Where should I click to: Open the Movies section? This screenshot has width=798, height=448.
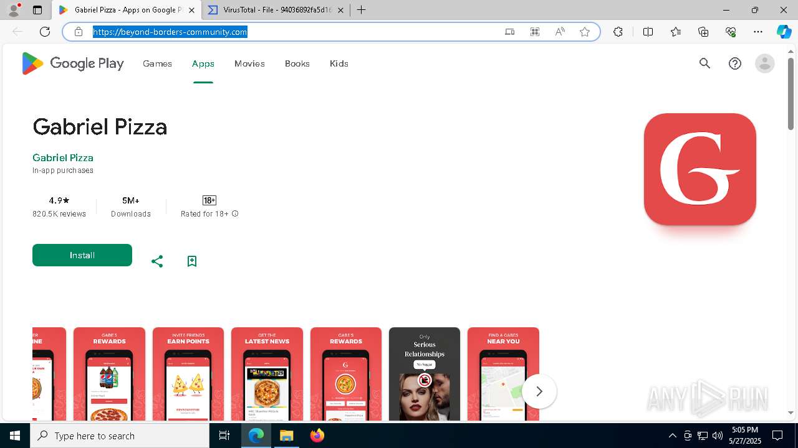(249, 63)
